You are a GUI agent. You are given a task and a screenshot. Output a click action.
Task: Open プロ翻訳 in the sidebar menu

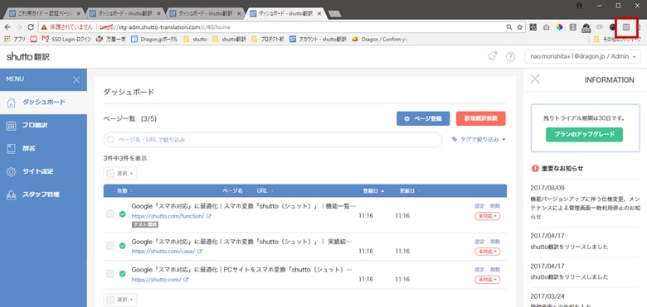click(43, 126)
